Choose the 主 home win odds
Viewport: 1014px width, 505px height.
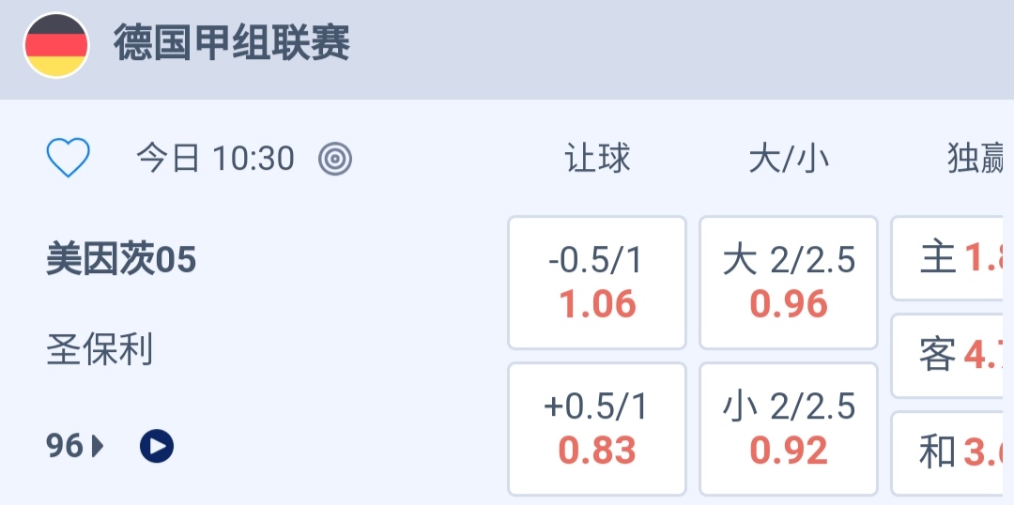pyautogui.click(x=952, y=258)
